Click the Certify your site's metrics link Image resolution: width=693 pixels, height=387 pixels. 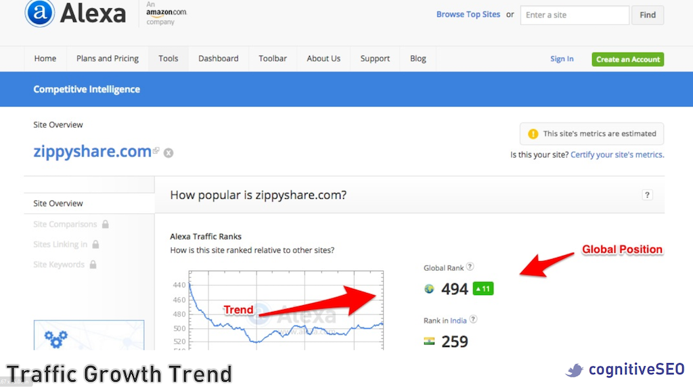point(617,155)
